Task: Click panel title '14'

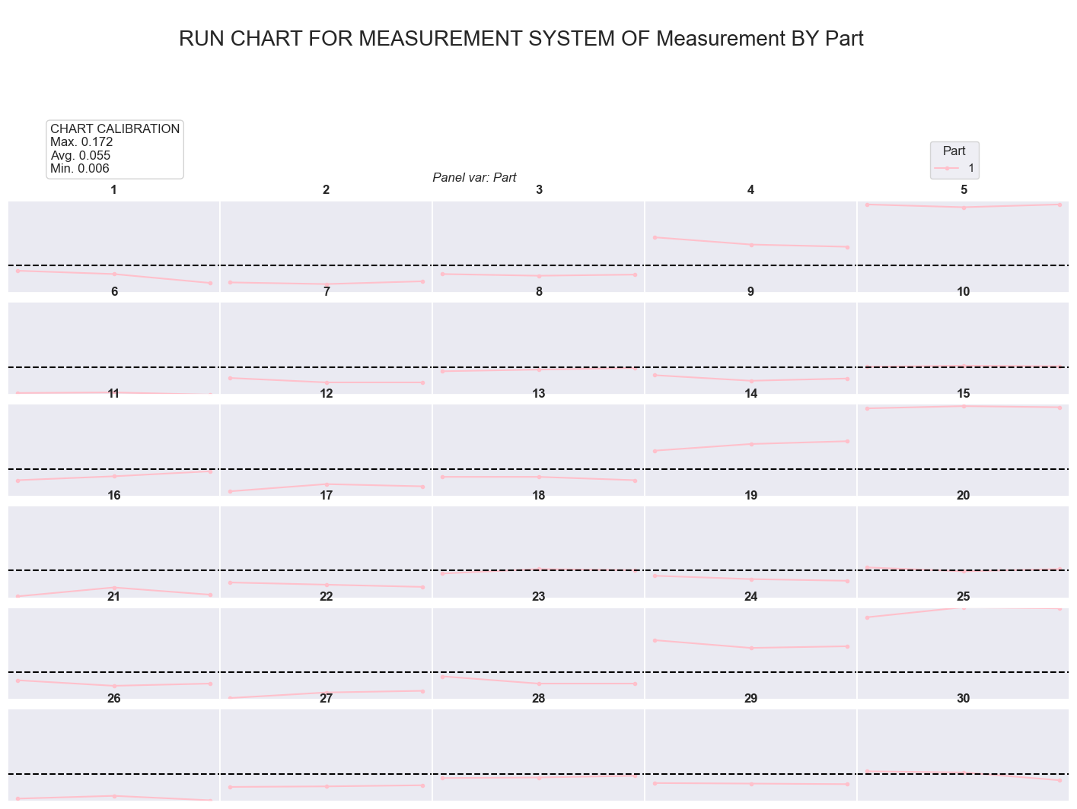Action: pyautogui.click(x=751, y=394)
